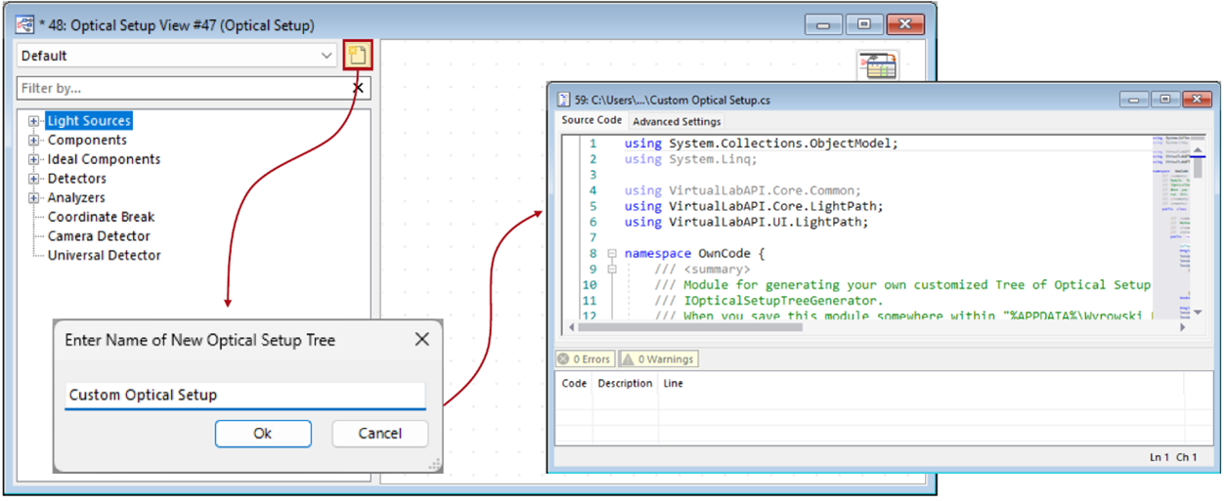Click the Custom Optical Setup name field
The width and height of the screenshot is (1225, 501).
(245, 396)
